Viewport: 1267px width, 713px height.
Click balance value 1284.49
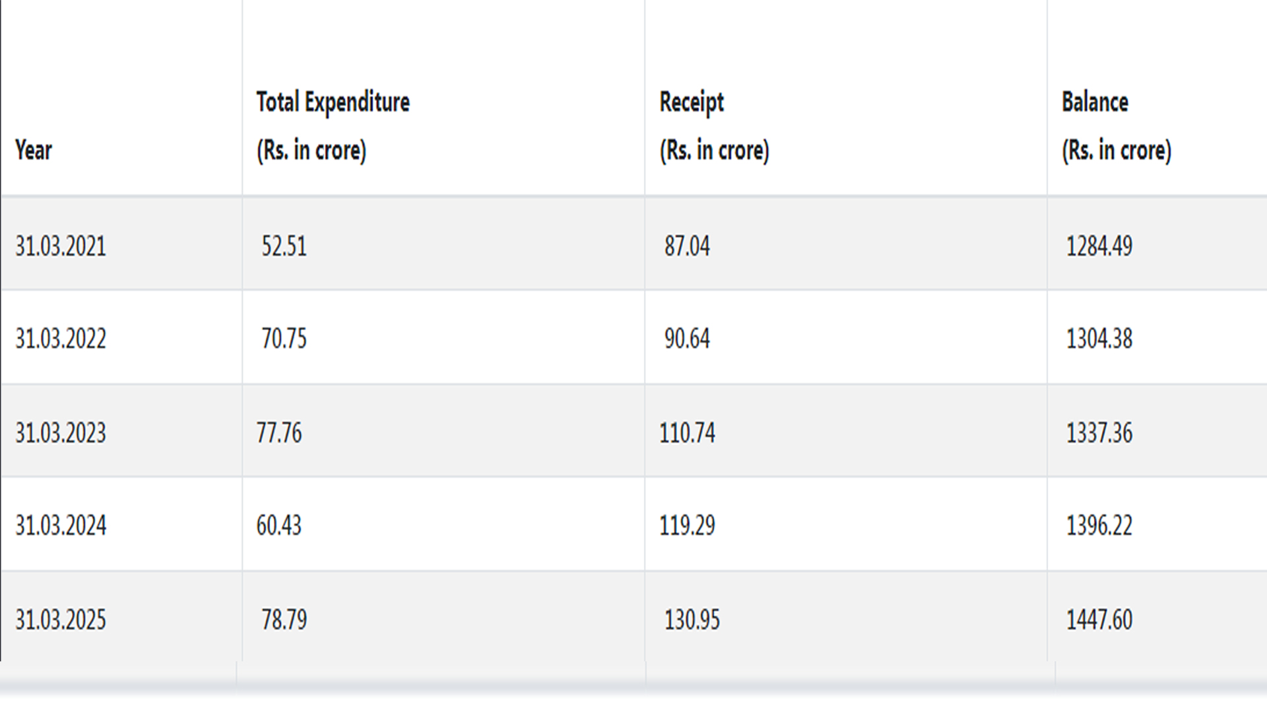(1099, 246)
